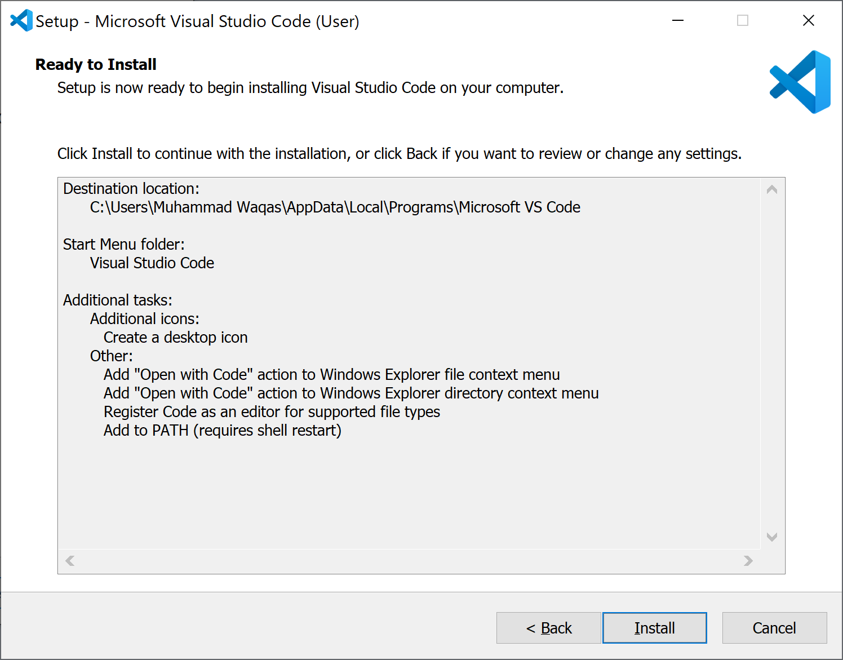Click the Install button
843x660 pixels.
[654, 628]
